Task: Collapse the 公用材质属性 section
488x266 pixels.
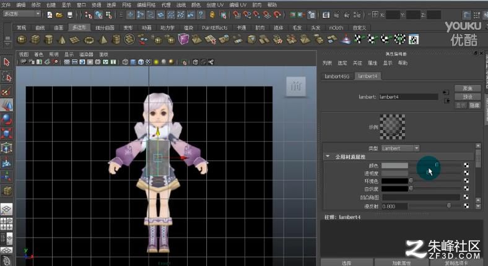Action: 328,157
